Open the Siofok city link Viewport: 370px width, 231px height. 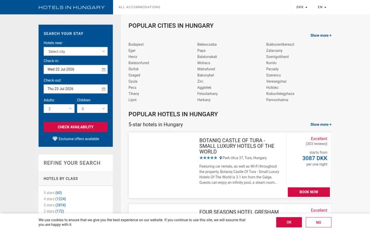(x=134, y=69)
